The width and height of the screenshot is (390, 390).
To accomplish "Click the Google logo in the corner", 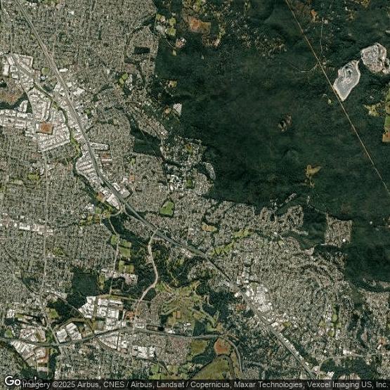I will (x=12, y=381).
